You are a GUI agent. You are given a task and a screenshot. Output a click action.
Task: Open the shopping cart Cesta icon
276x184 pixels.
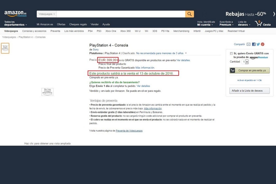point(263,23)
